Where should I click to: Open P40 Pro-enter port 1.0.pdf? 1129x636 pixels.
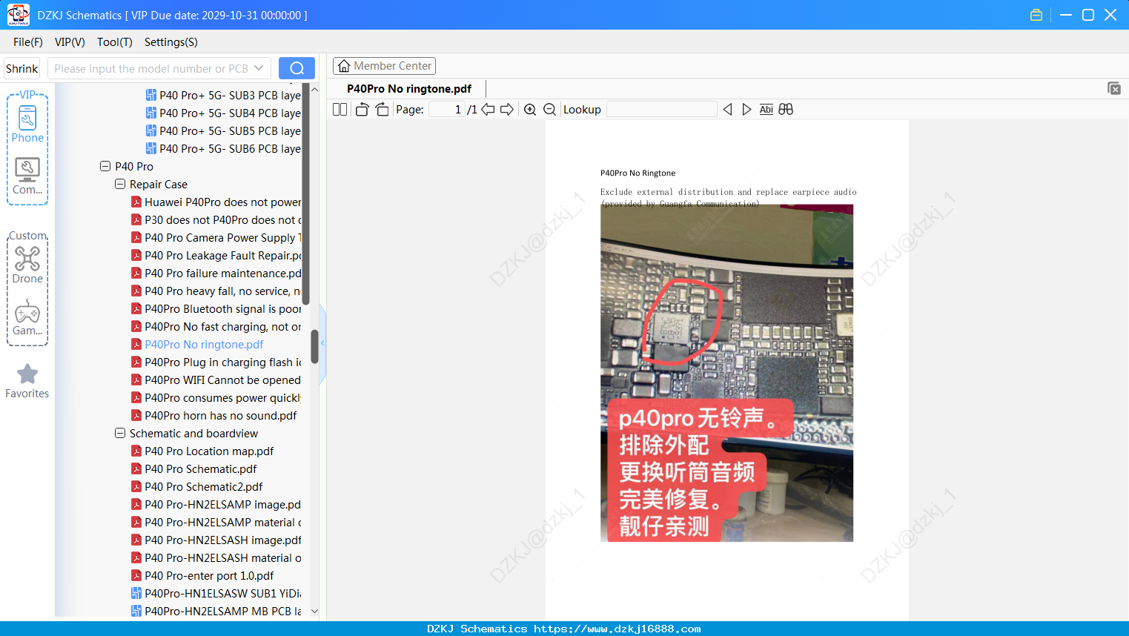(x=209, y=575)
